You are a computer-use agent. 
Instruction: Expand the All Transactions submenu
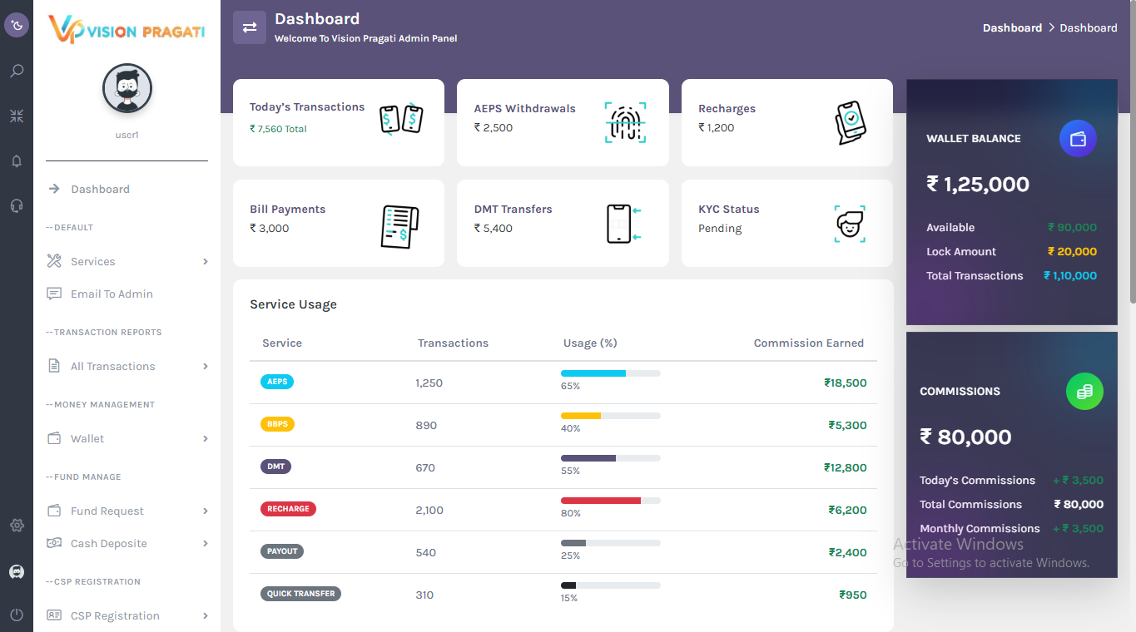click(x=126, y=367)
